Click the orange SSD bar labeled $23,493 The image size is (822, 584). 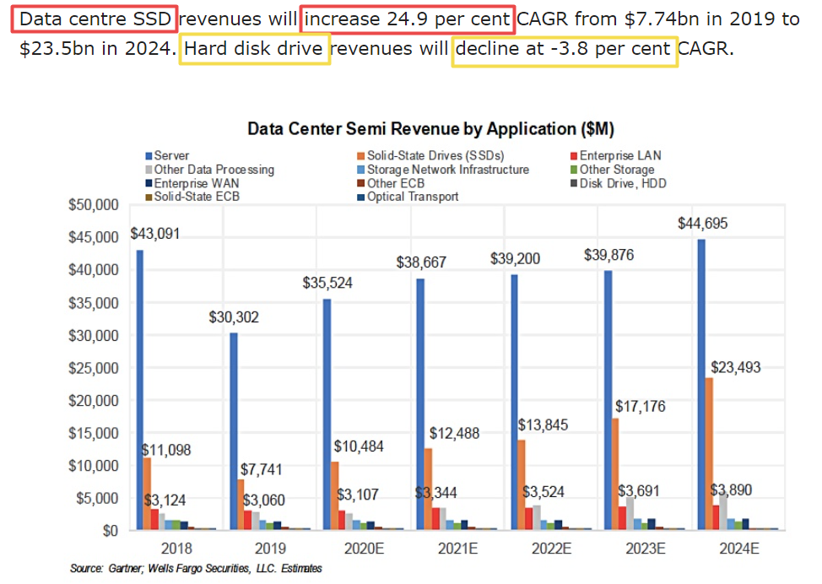point(709,453)
